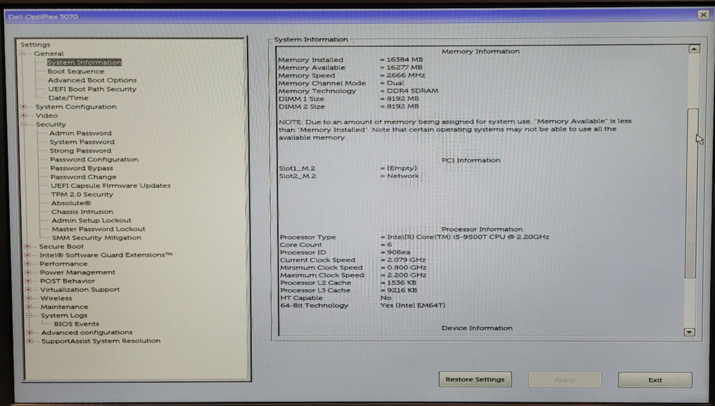
Task: Open Password Change settings
Action: point(83,177)
